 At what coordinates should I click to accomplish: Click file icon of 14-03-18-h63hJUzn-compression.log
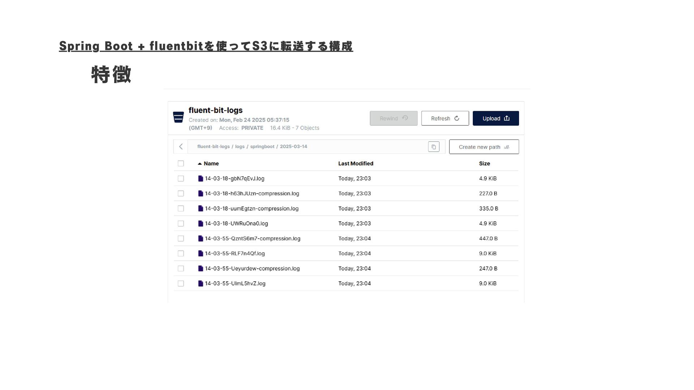point(201,194)
